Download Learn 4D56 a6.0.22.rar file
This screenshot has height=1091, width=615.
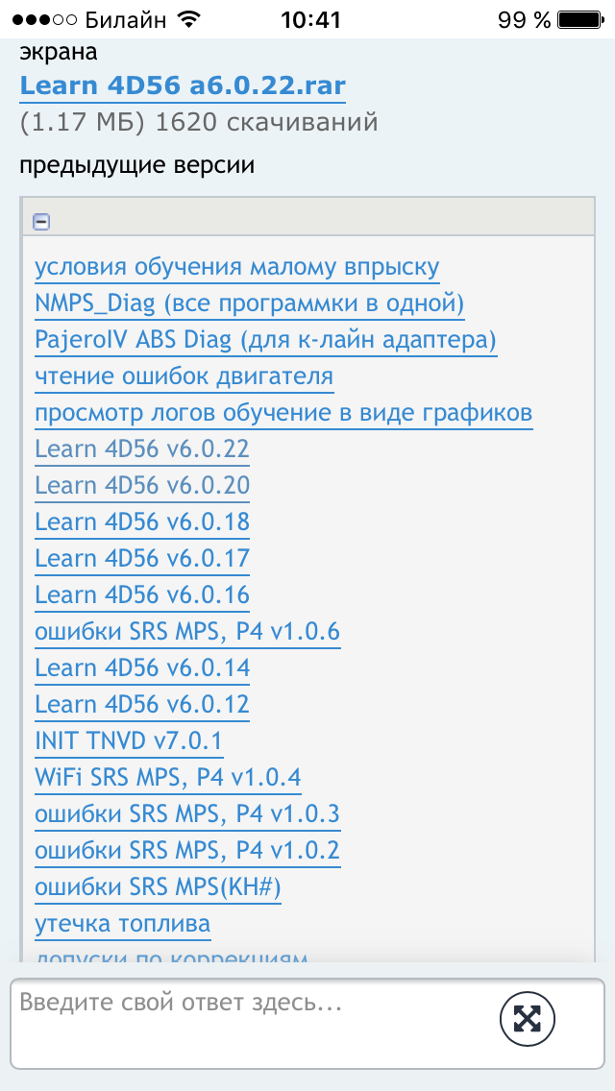point(183,85)
